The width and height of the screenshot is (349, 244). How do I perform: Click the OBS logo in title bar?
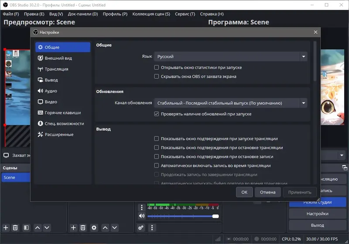pos(5,5)
